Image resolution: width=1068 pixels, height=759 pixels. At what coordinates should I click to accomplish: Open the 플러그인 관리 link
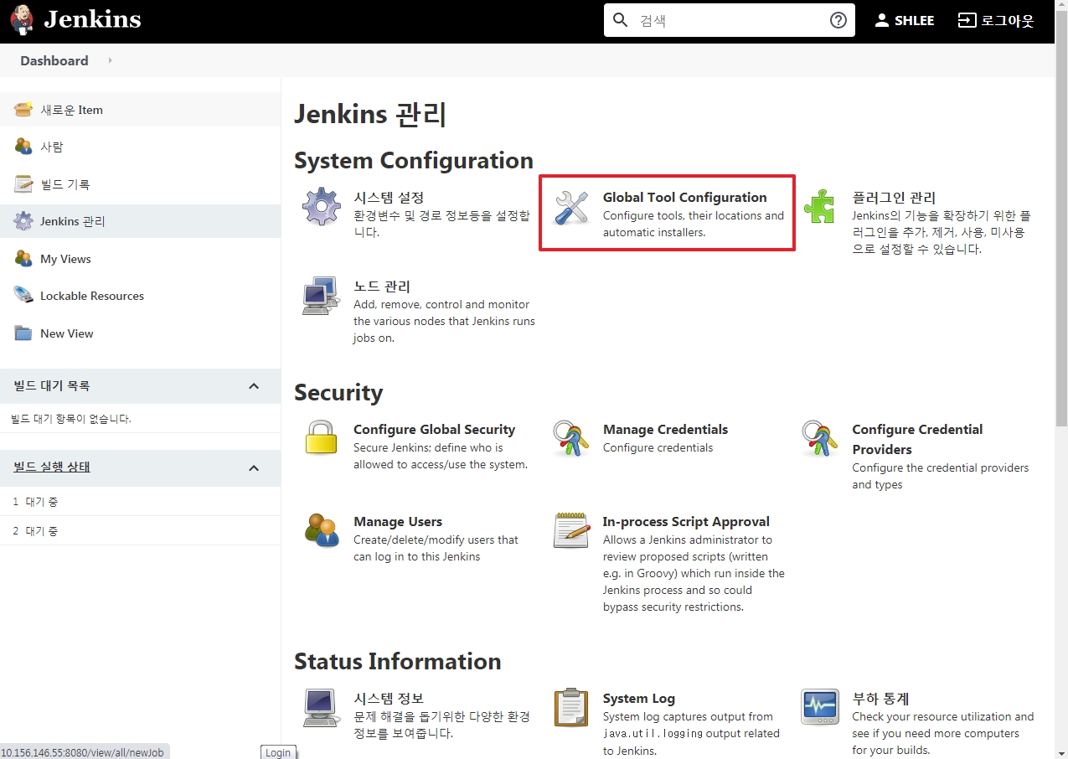(x=894, y=198)
